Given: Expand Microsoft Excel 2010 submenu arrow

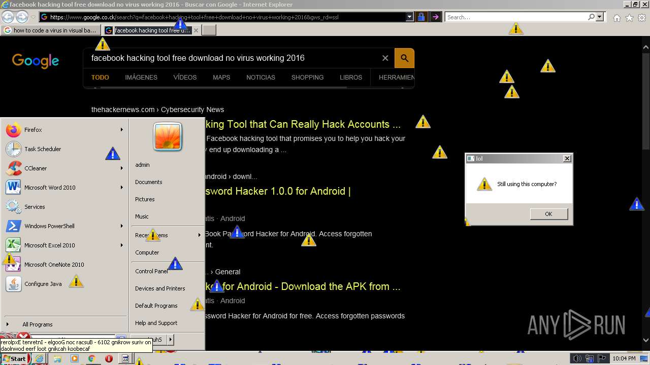Looking at the screenshot, I should click(x=122, y=245).
